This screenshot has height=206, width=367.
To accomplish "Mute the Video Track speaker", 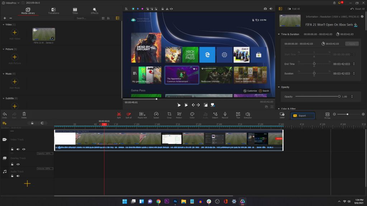I will point(18,149).
